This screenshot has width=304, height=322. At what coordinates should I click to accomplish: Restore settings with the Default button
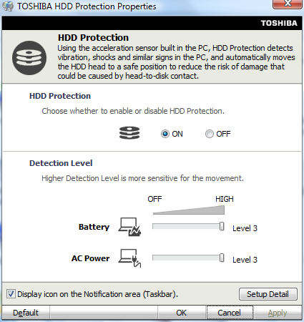click(x=26, y=313)
